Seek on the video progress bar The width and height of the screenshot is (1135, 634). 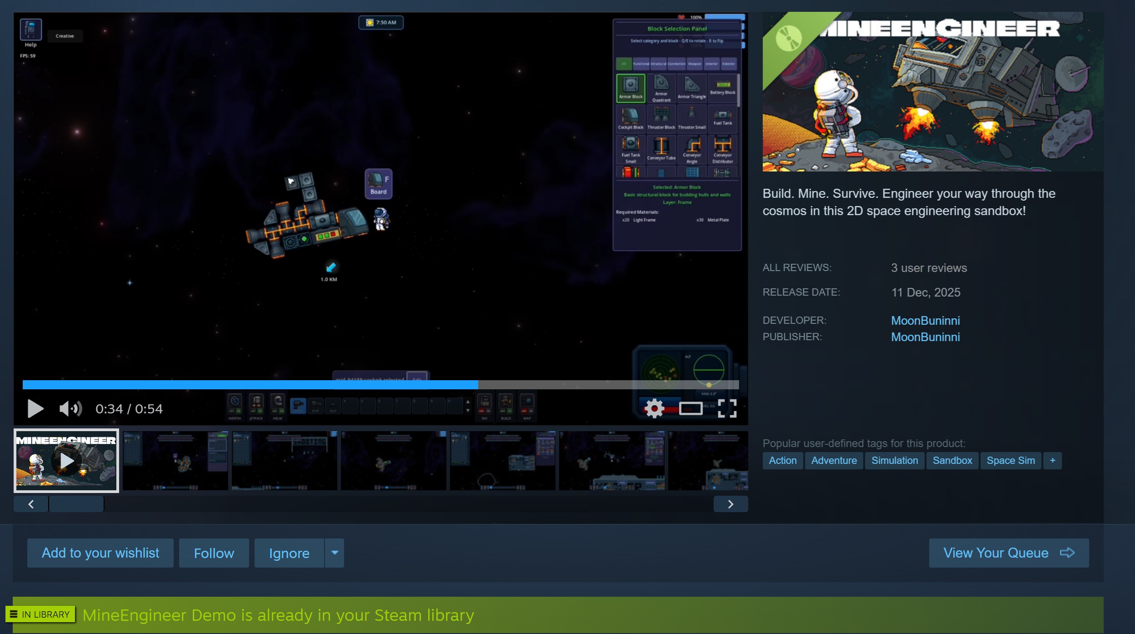pyautogui.click(x=380, y=385)
